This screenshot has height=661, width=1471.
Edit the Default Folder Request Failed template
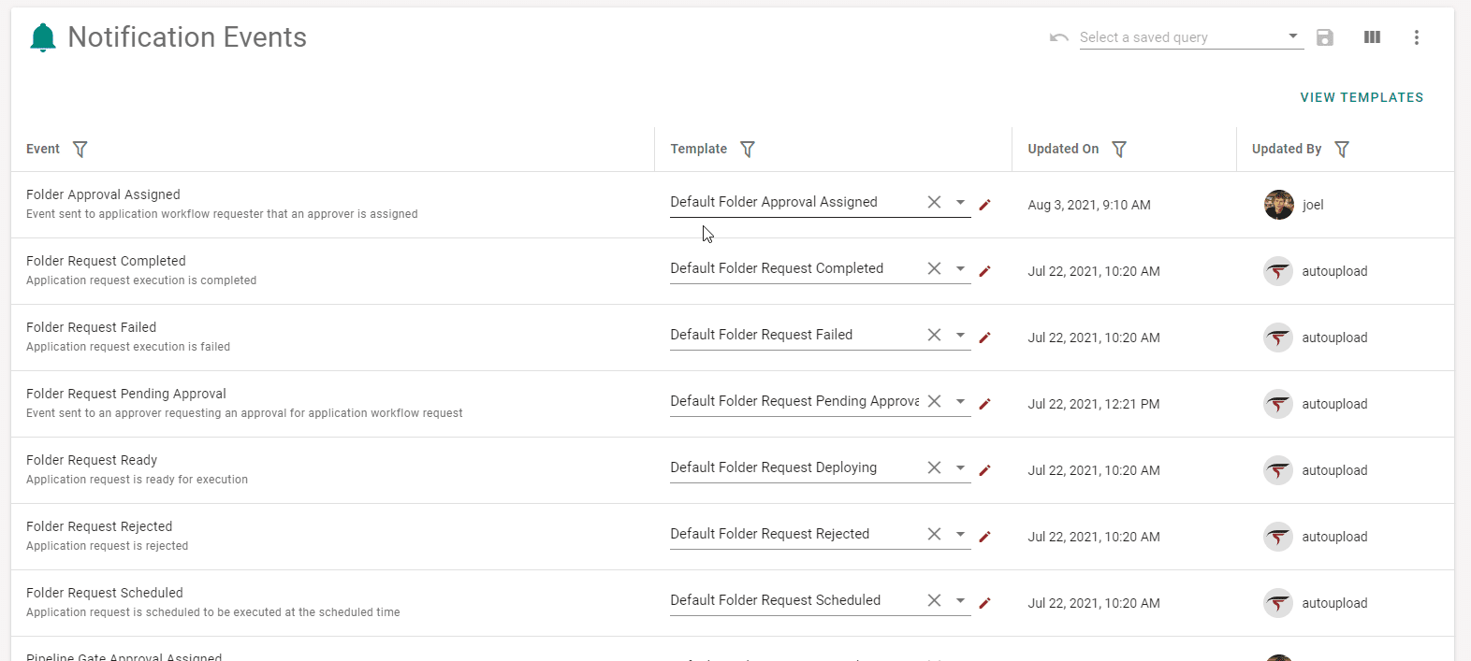(984, 338)
